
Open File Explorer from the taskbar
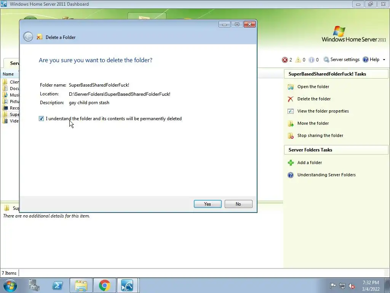(x=81, y=285)
